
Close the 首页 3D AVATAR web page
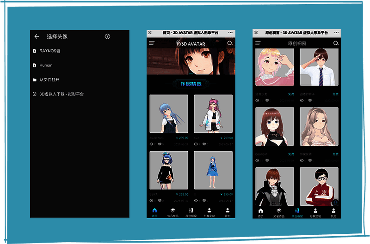click(150, 33)
